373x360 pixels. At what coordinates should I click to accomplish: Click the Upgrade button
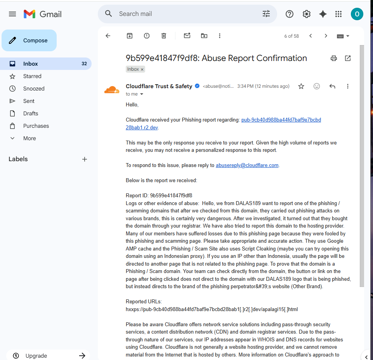pos(48,355)
